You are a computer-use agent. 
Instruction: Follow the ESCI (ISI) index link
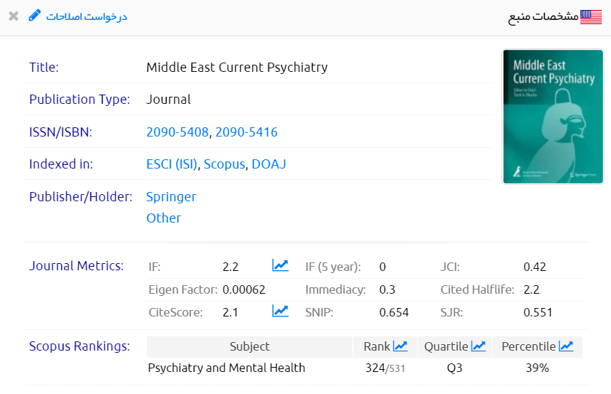[172, 164]
